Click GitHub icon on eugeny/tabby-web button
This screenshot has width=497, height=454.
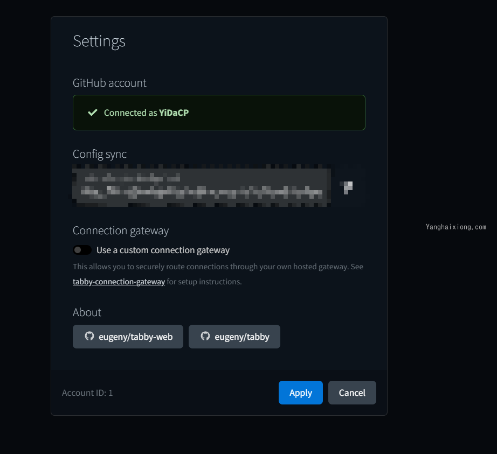89,336
